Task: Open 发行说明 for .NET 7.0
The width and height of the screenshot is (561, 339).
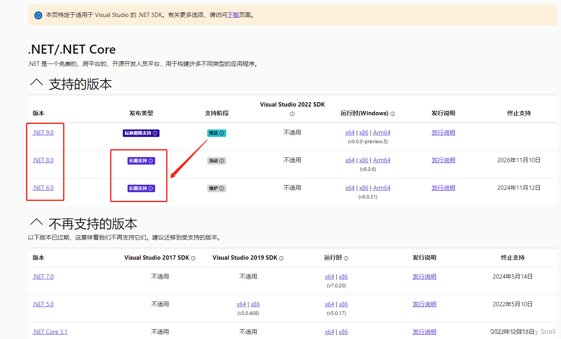Action: tap(424, 277)
